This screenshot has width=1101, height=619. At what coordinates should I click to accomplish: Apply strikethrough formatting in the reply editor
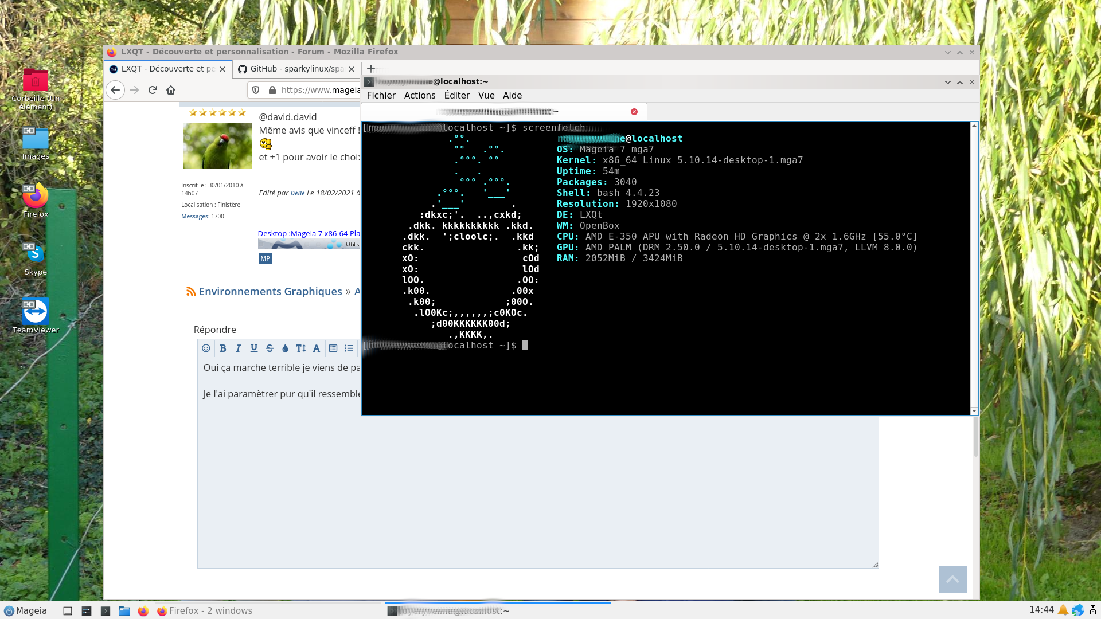(270, 348)
